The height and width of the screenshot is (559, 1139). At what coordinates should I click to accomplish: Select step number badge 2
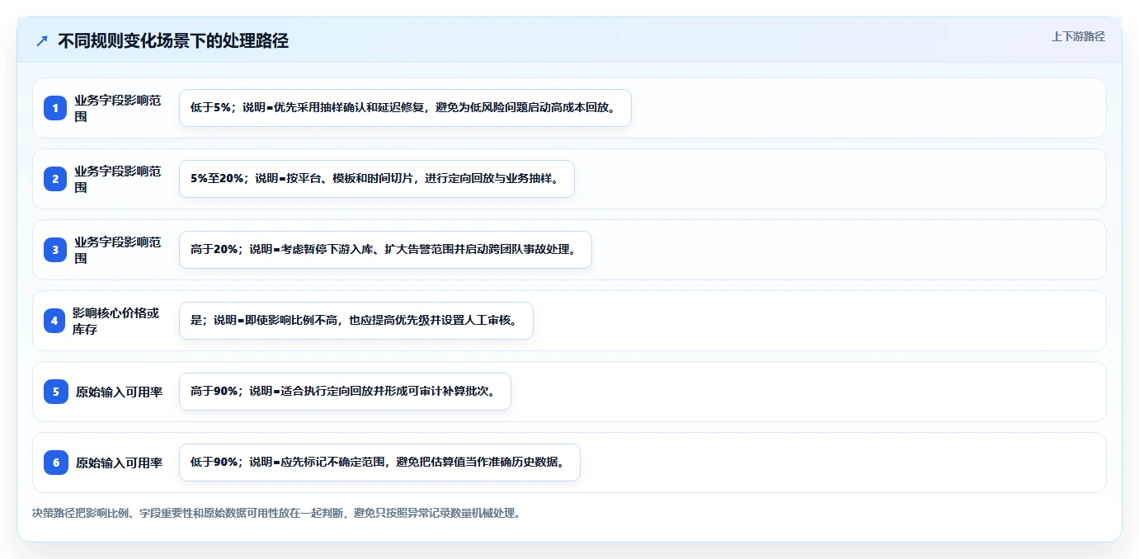coord(55,179)
